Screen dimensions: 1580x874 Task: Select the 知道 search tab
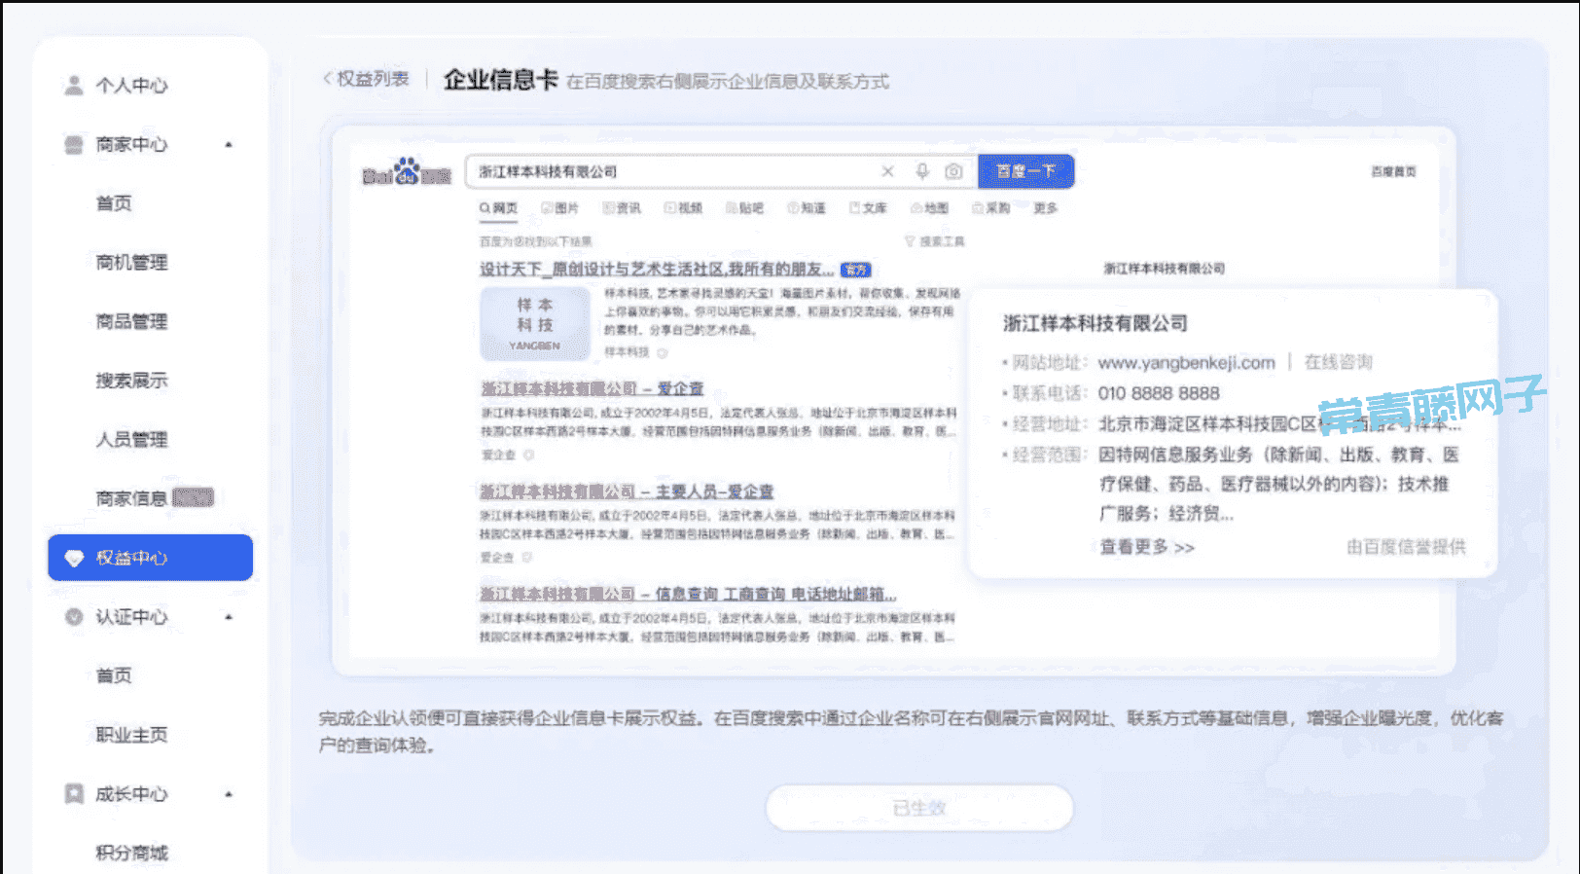point(807,208)
